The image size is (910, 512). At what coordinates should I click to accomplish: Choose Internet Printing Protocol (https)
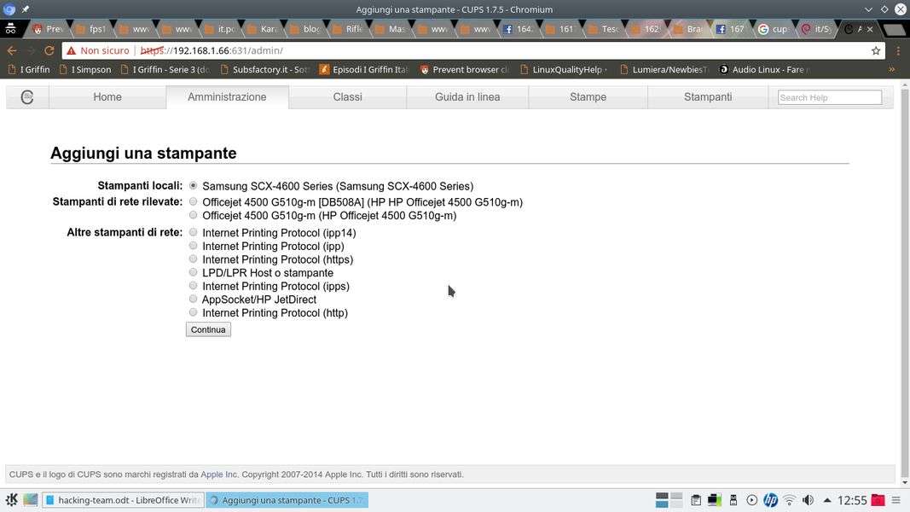pos(194,259)
